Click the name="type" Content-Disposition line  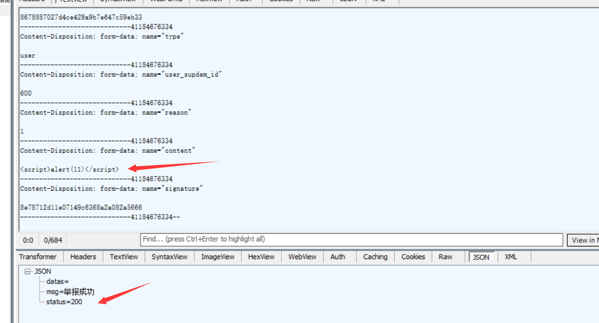tap(102, 36)
